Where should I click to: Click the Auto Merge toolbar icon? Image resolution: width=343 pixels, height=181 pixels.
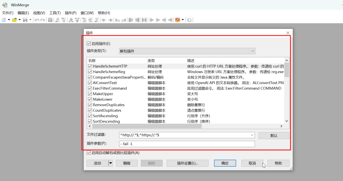tap(144, 20)
